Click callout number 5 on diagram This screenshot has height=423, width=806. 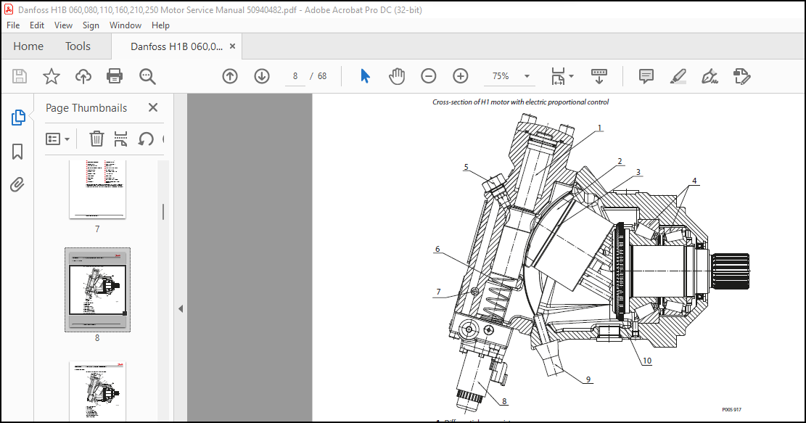[466, 167]
